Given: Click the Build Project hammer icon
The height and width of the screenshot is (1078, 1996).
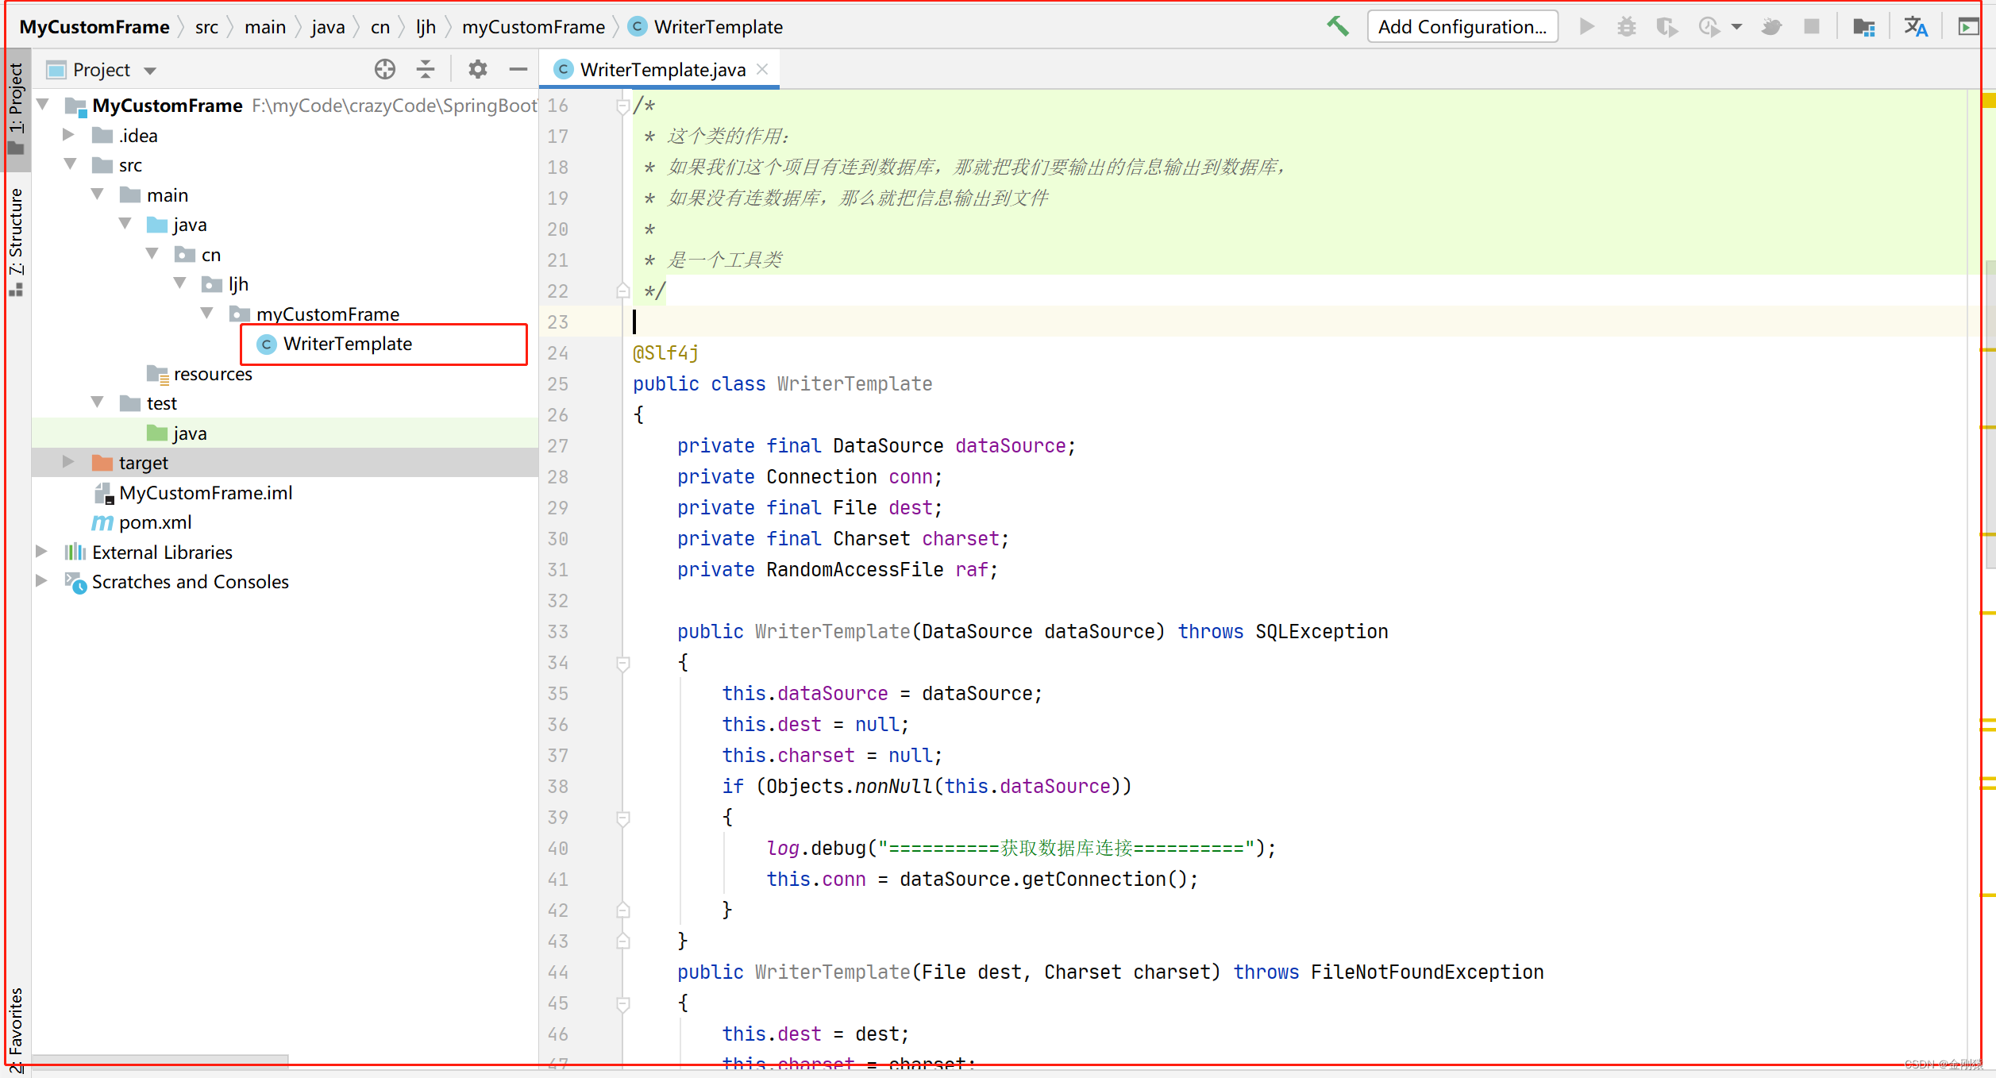Looking at the screenshot, I should 1338,26.
